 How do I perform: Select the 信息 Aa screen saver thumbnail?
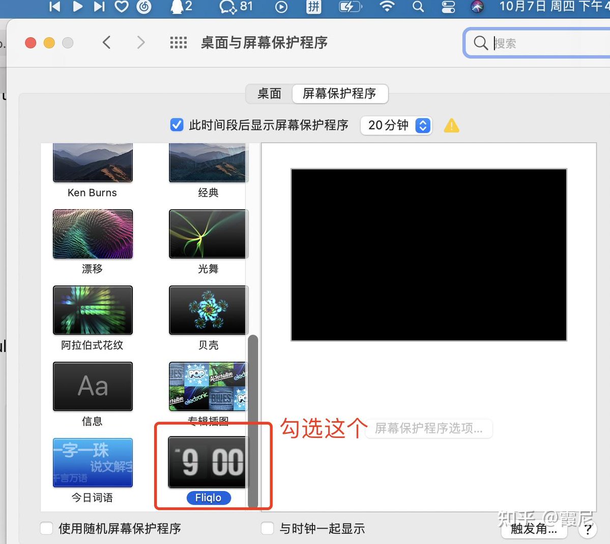(x=93, y=386)
